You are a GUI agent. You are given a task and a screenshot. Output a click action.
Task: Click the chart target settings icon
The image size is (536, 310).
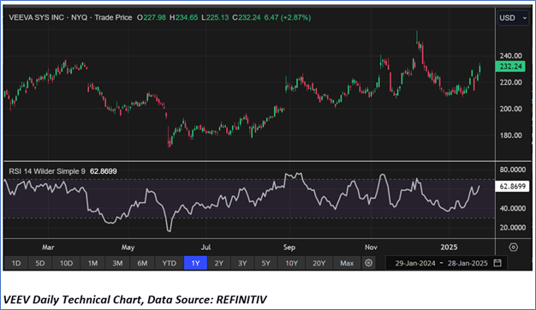tap(513, 247)
